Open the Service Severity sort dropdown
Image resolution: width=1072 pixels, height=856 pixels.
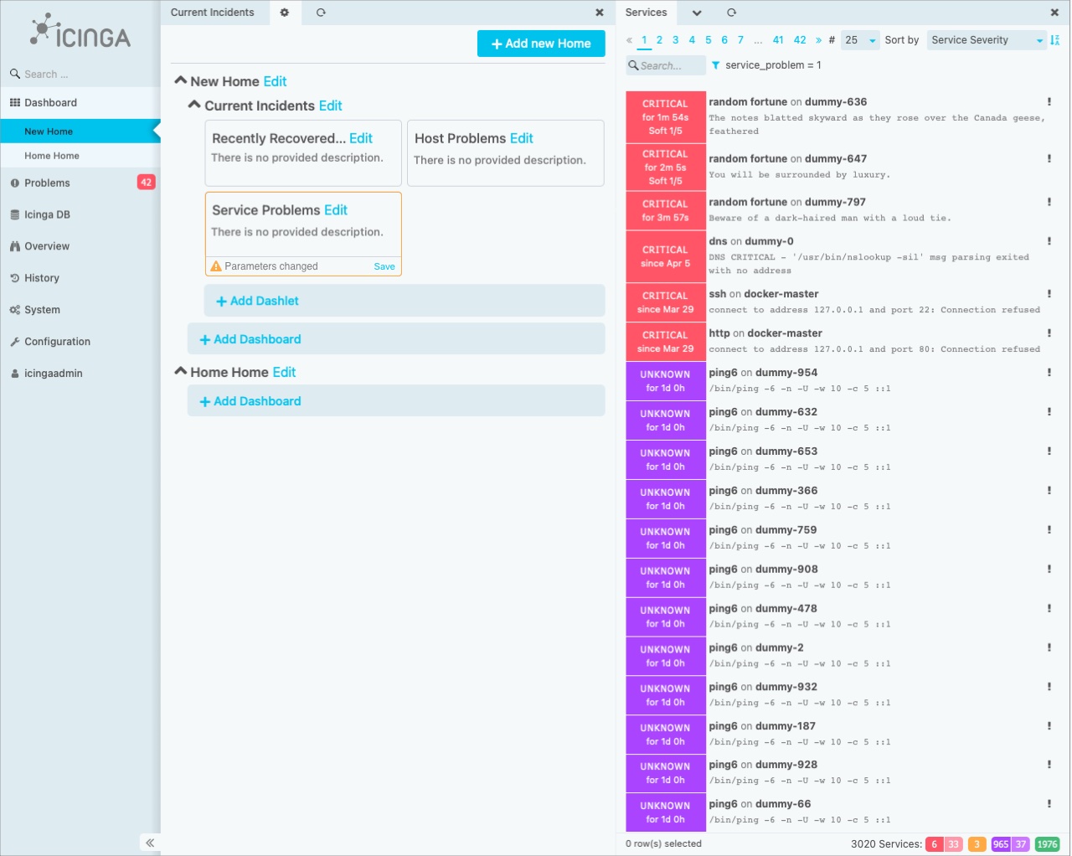986,39
